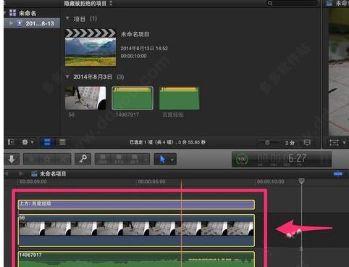The height and width of the screenshot is (267, 349).
Task: Select the arrow selection tool
Action: click(163, 159)
